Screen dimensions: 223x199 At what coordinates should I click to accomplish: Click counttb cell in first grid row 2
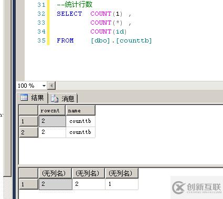click(x=80, y=132)
